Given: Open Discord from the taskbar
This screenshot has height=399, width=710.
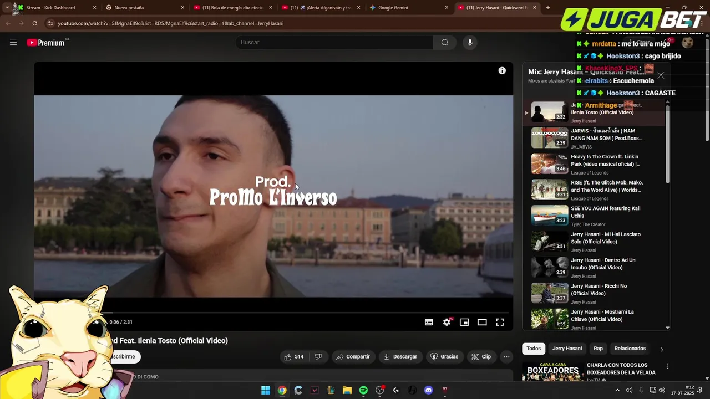Looking at the screenshot, I should click(428, 390).
